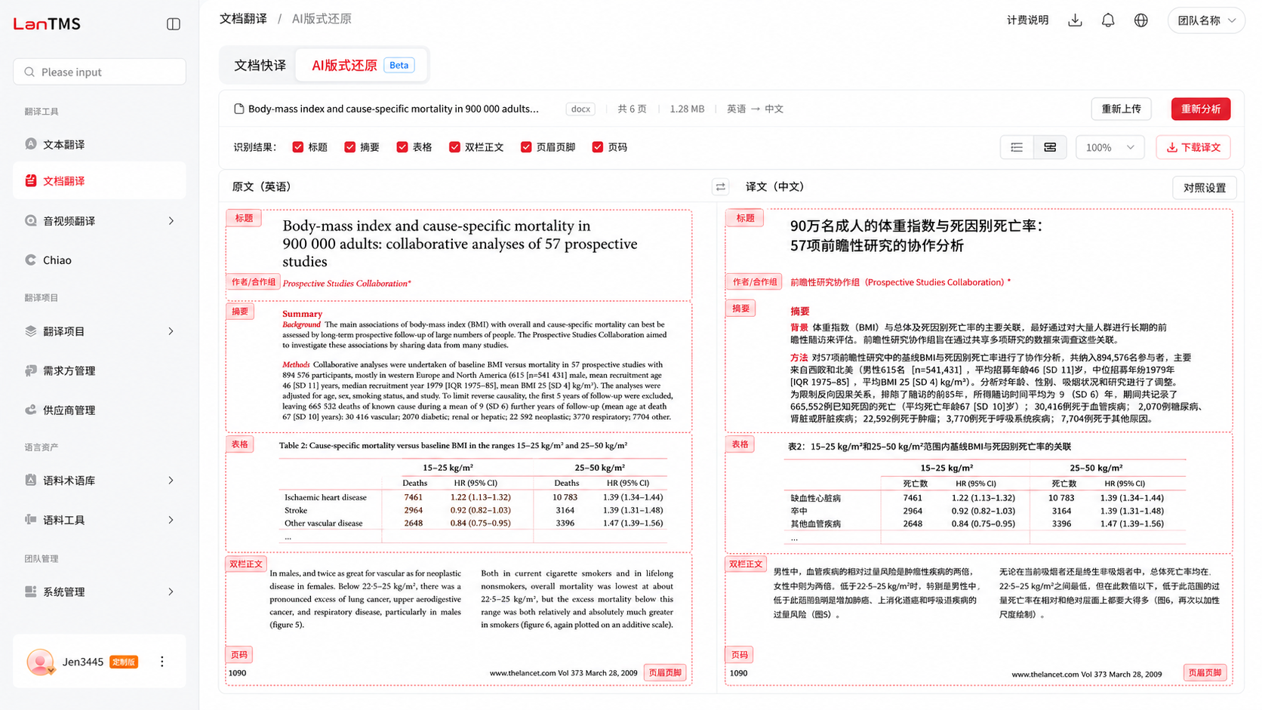Open the user menu three-dot icon

(x=162, y=662)
